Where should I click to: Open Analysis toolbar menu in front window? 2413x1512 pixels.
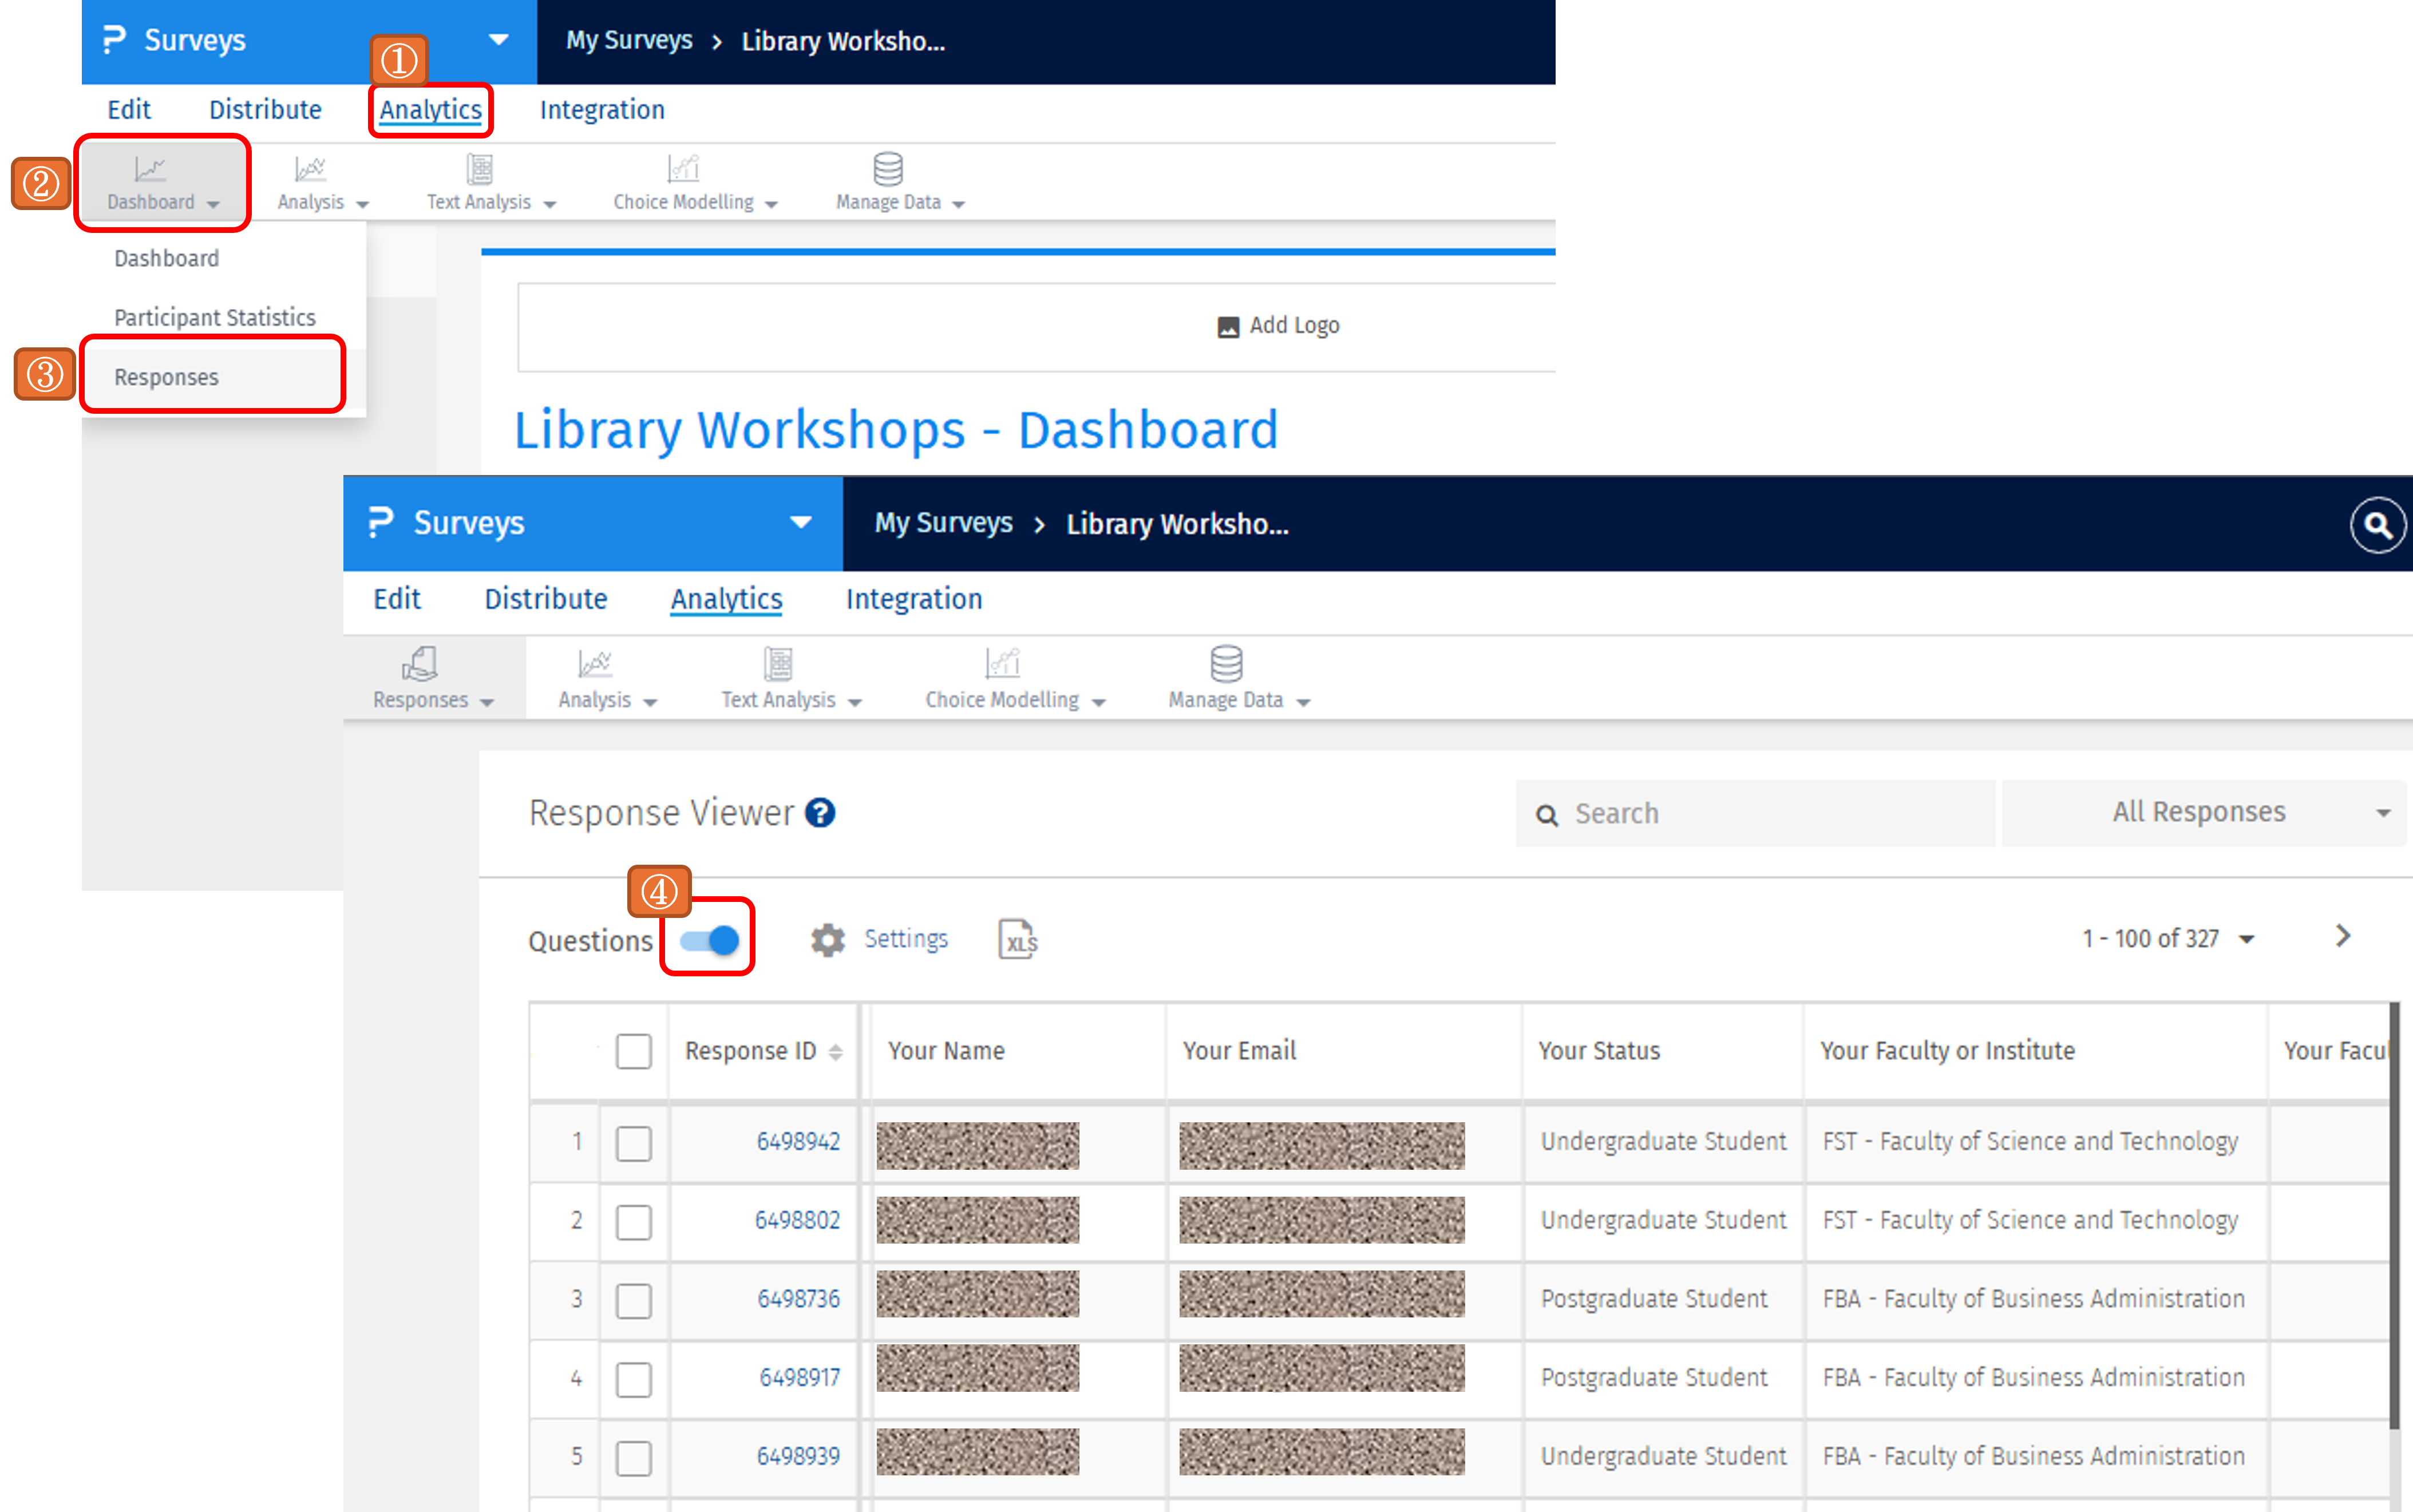point(607,678)
